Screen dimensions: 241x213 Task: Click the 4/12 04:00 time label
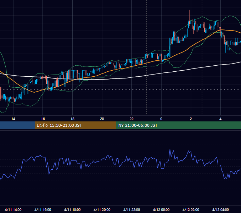[220, 209]
